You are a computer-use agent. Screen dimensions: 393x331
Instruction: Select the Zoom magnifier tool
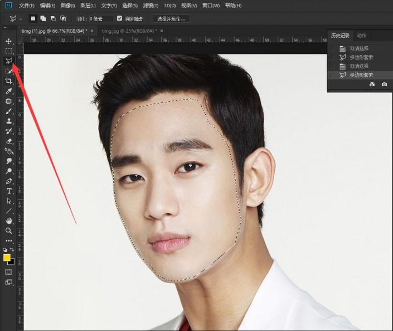click(9, 231)
